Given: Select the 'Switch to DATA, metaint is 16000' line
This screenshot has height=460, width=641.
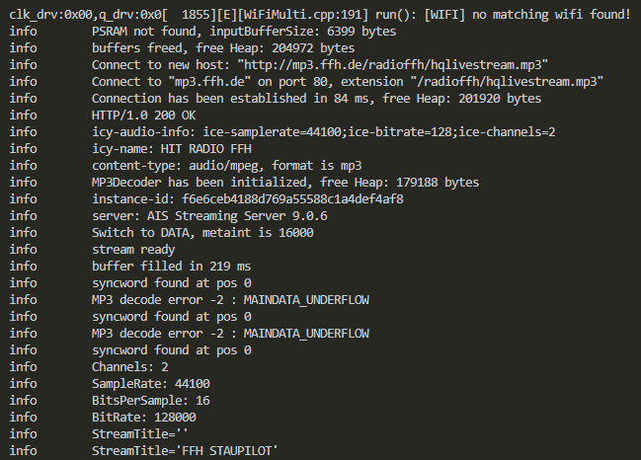Looking at the screenshot, I should pos(202,232).
